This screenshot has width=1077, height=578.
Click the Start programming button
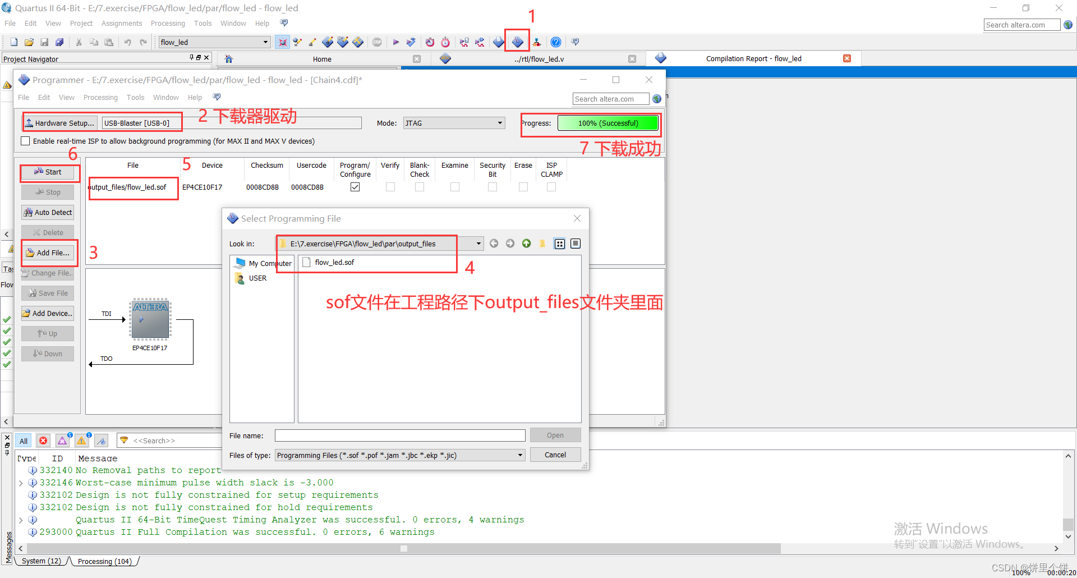[48, 172]
